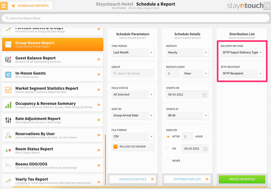Select Guest Balance Report title
The width and height of the screenshot is (271, 189).
35,58
